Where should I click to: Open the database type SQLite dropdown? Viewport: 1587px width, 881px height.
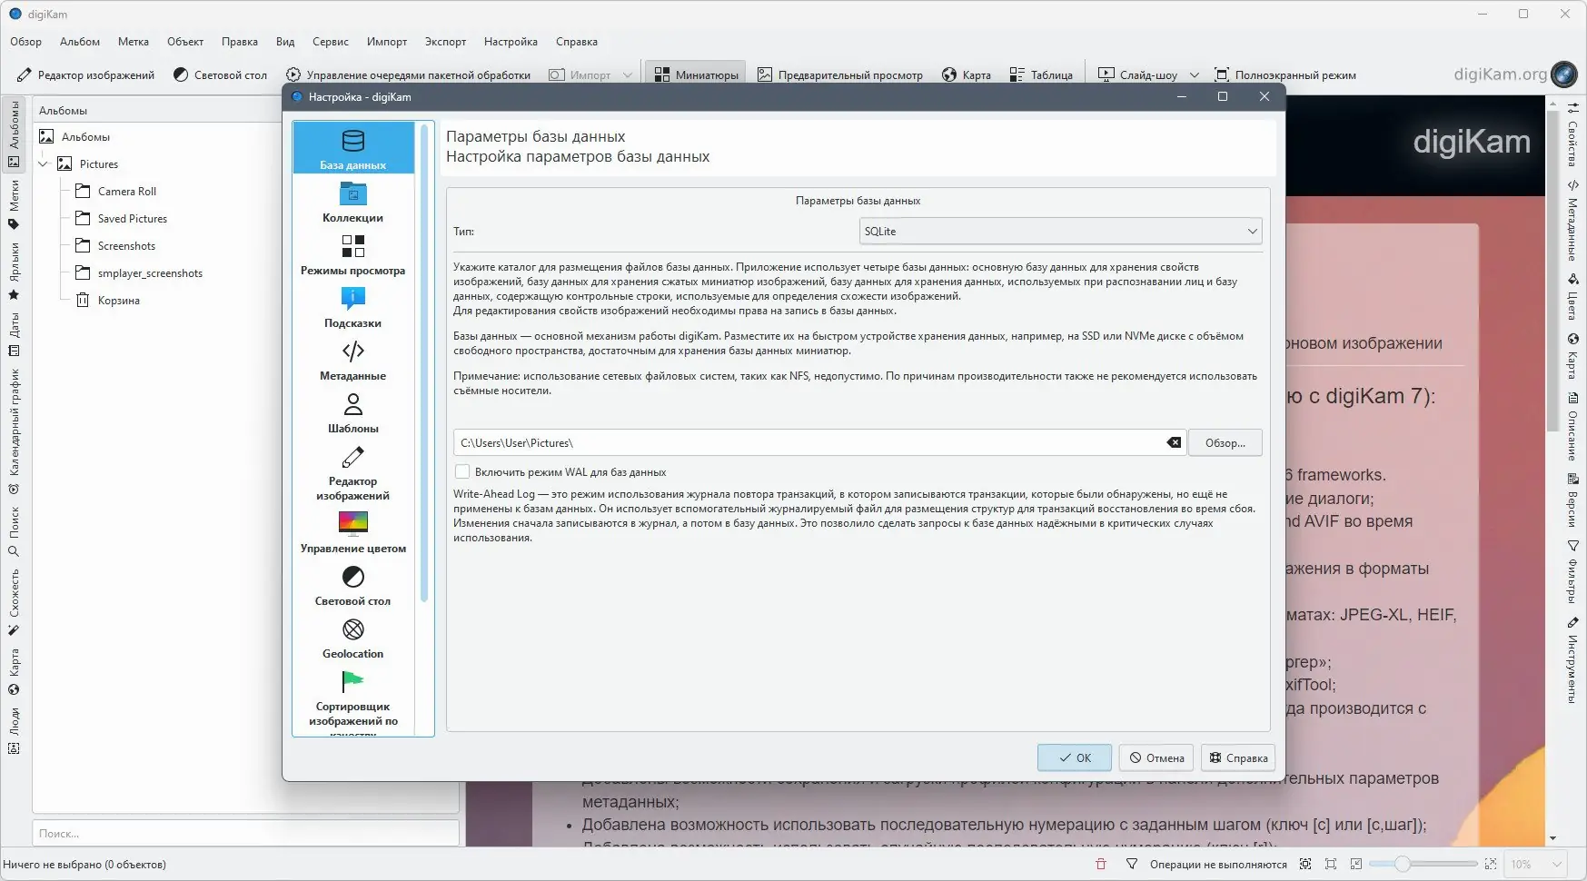(1060, 232)
